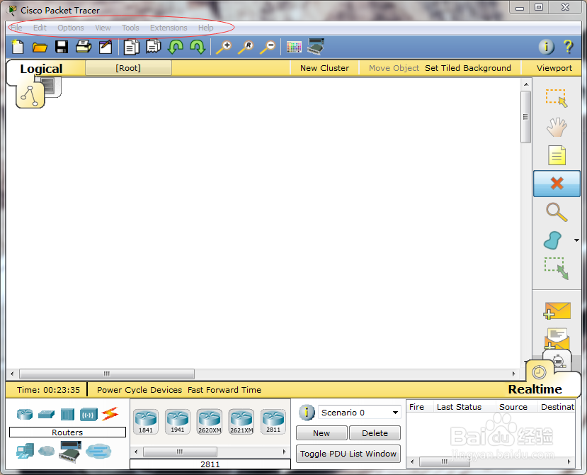
Task: Click the Print icon
Action: point(84,47)
